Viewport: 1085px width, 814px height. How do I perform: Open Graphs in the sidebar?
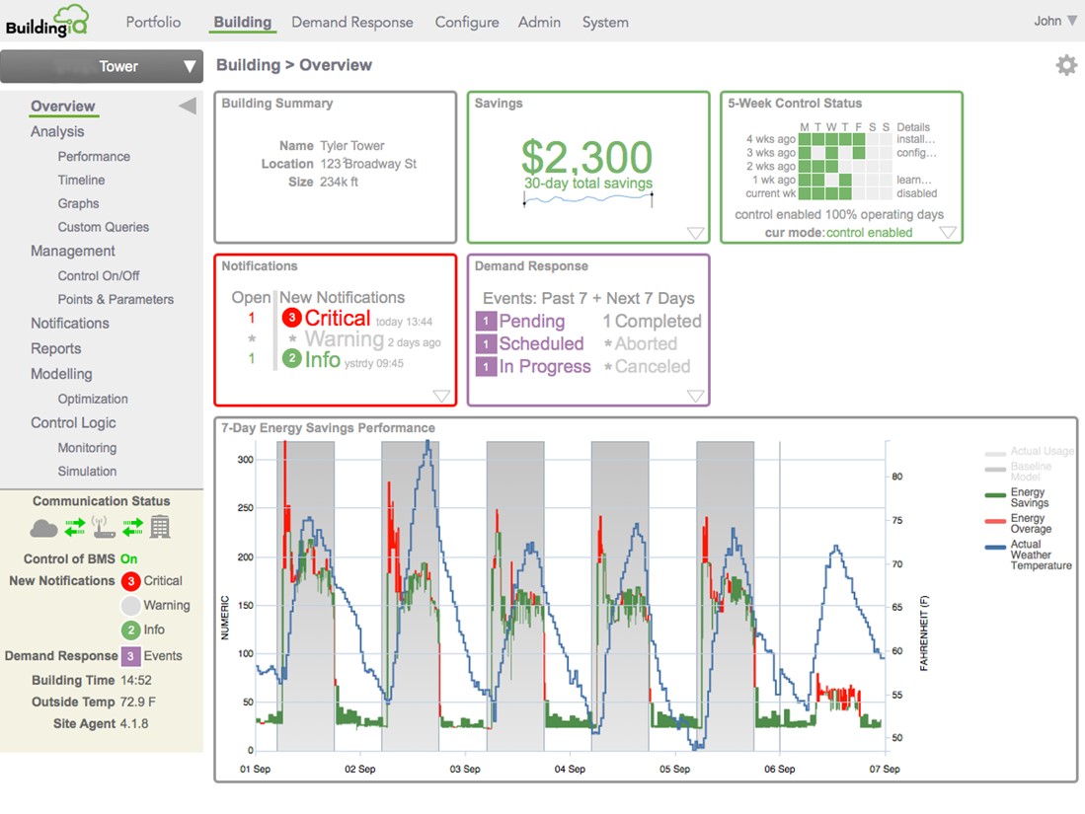[78, 203]
